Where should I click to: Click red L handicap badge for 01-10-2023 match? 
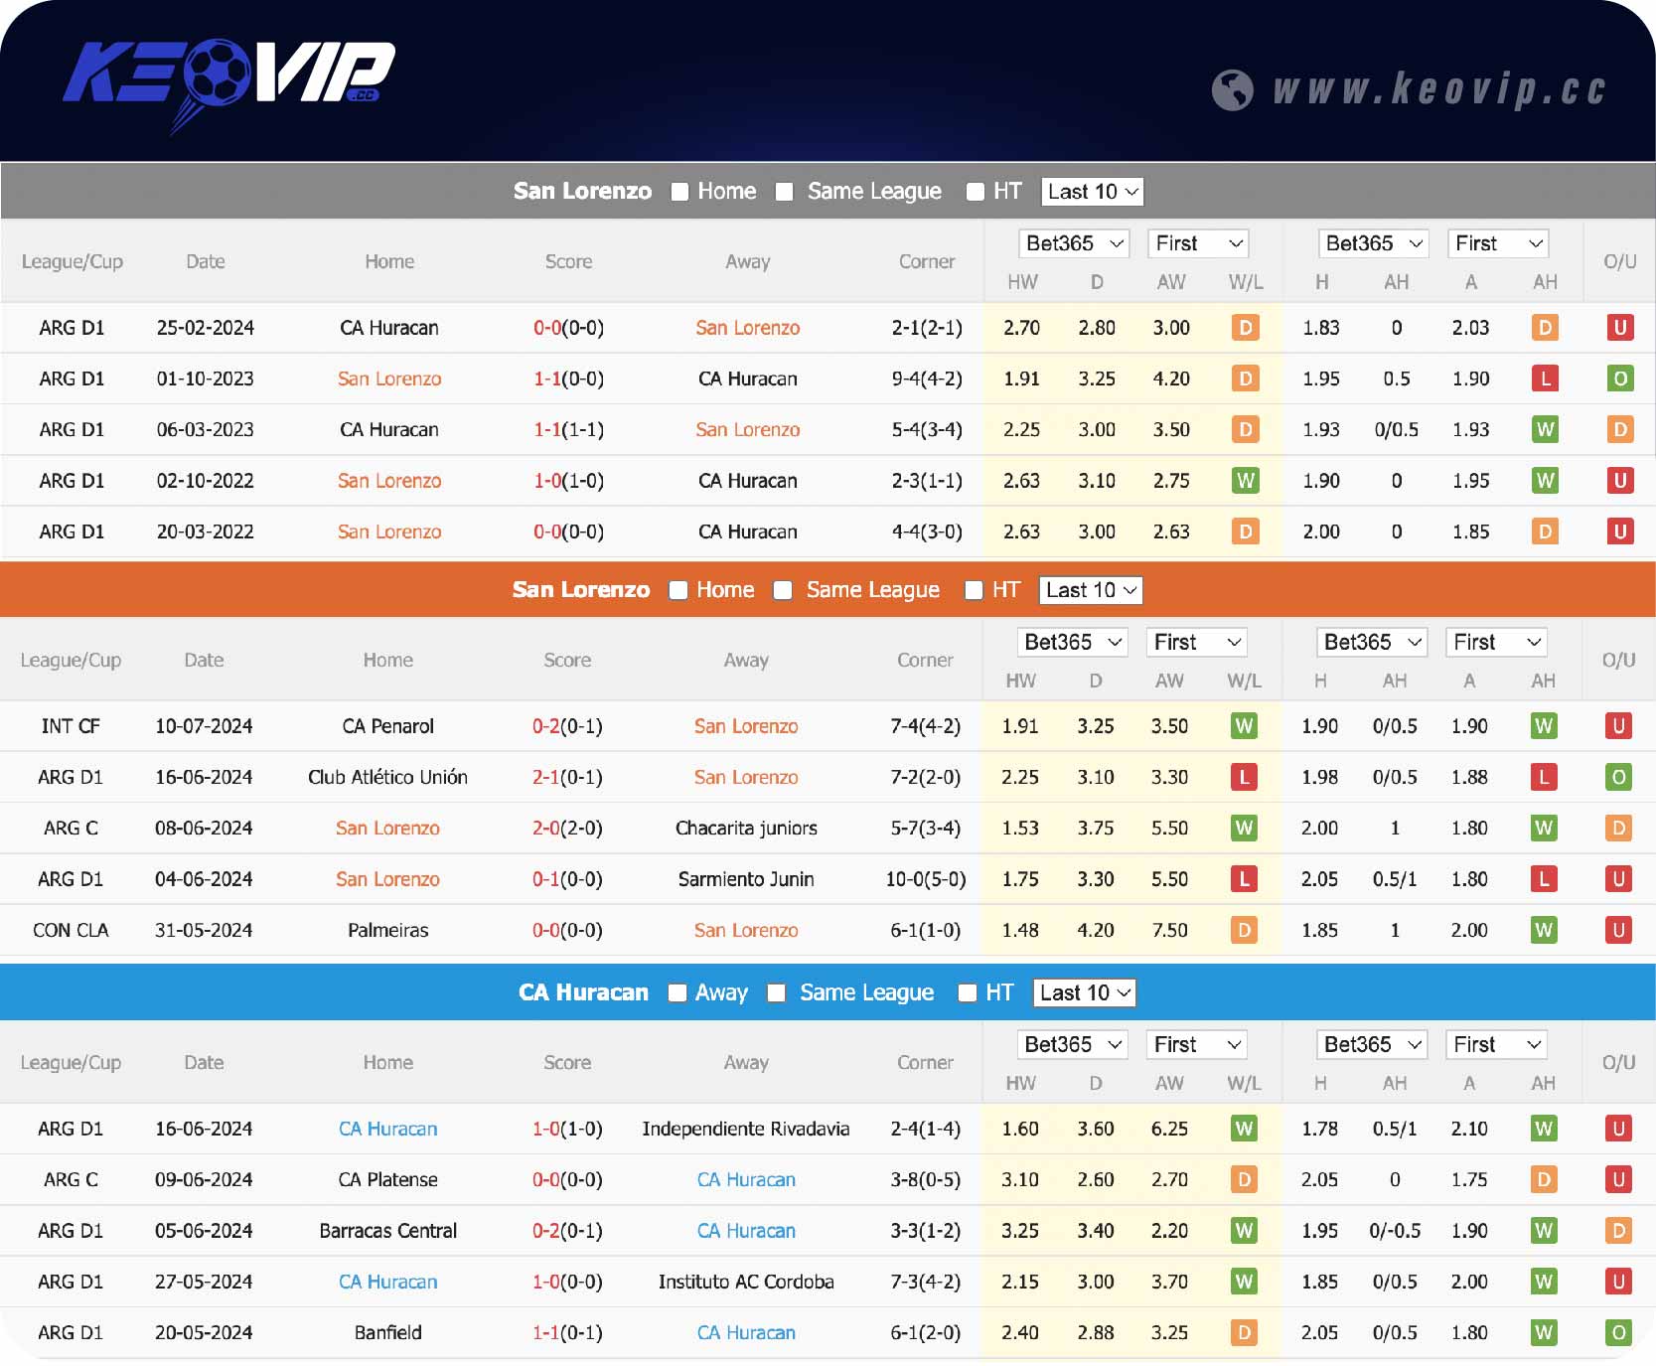pos(1544,379)
